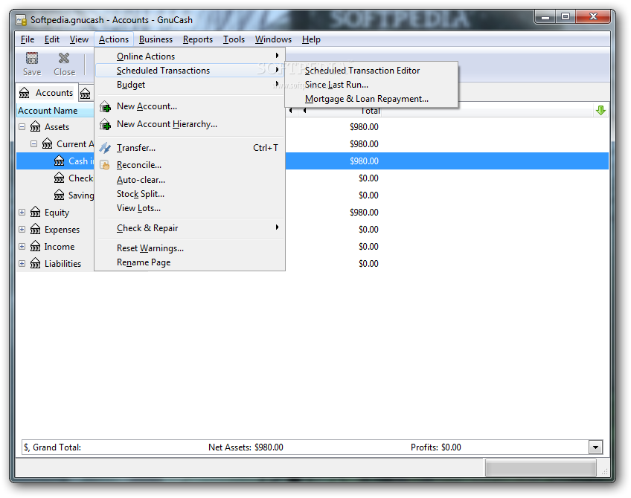Open the Help menu
The height and width of the screenshot is (498, 631).
pyautogui.click(x=311, y=39)
